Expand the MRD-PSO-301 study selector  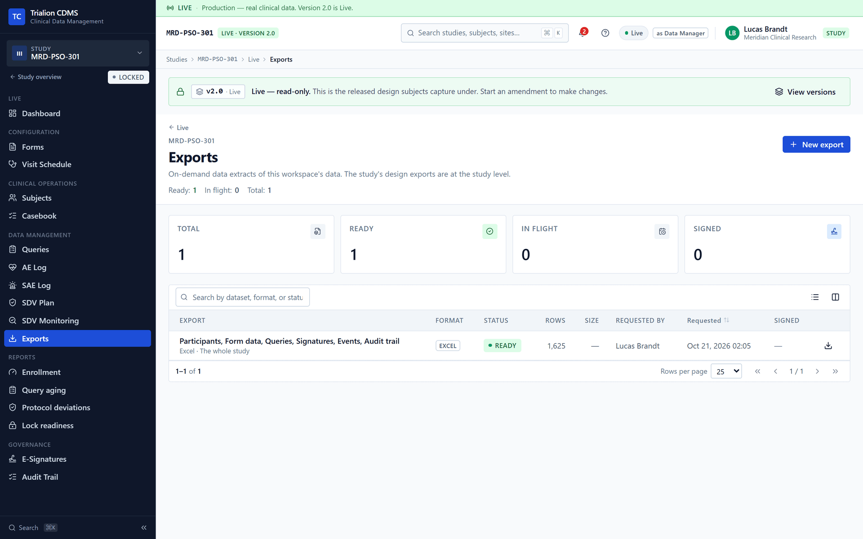pos(78,53)
